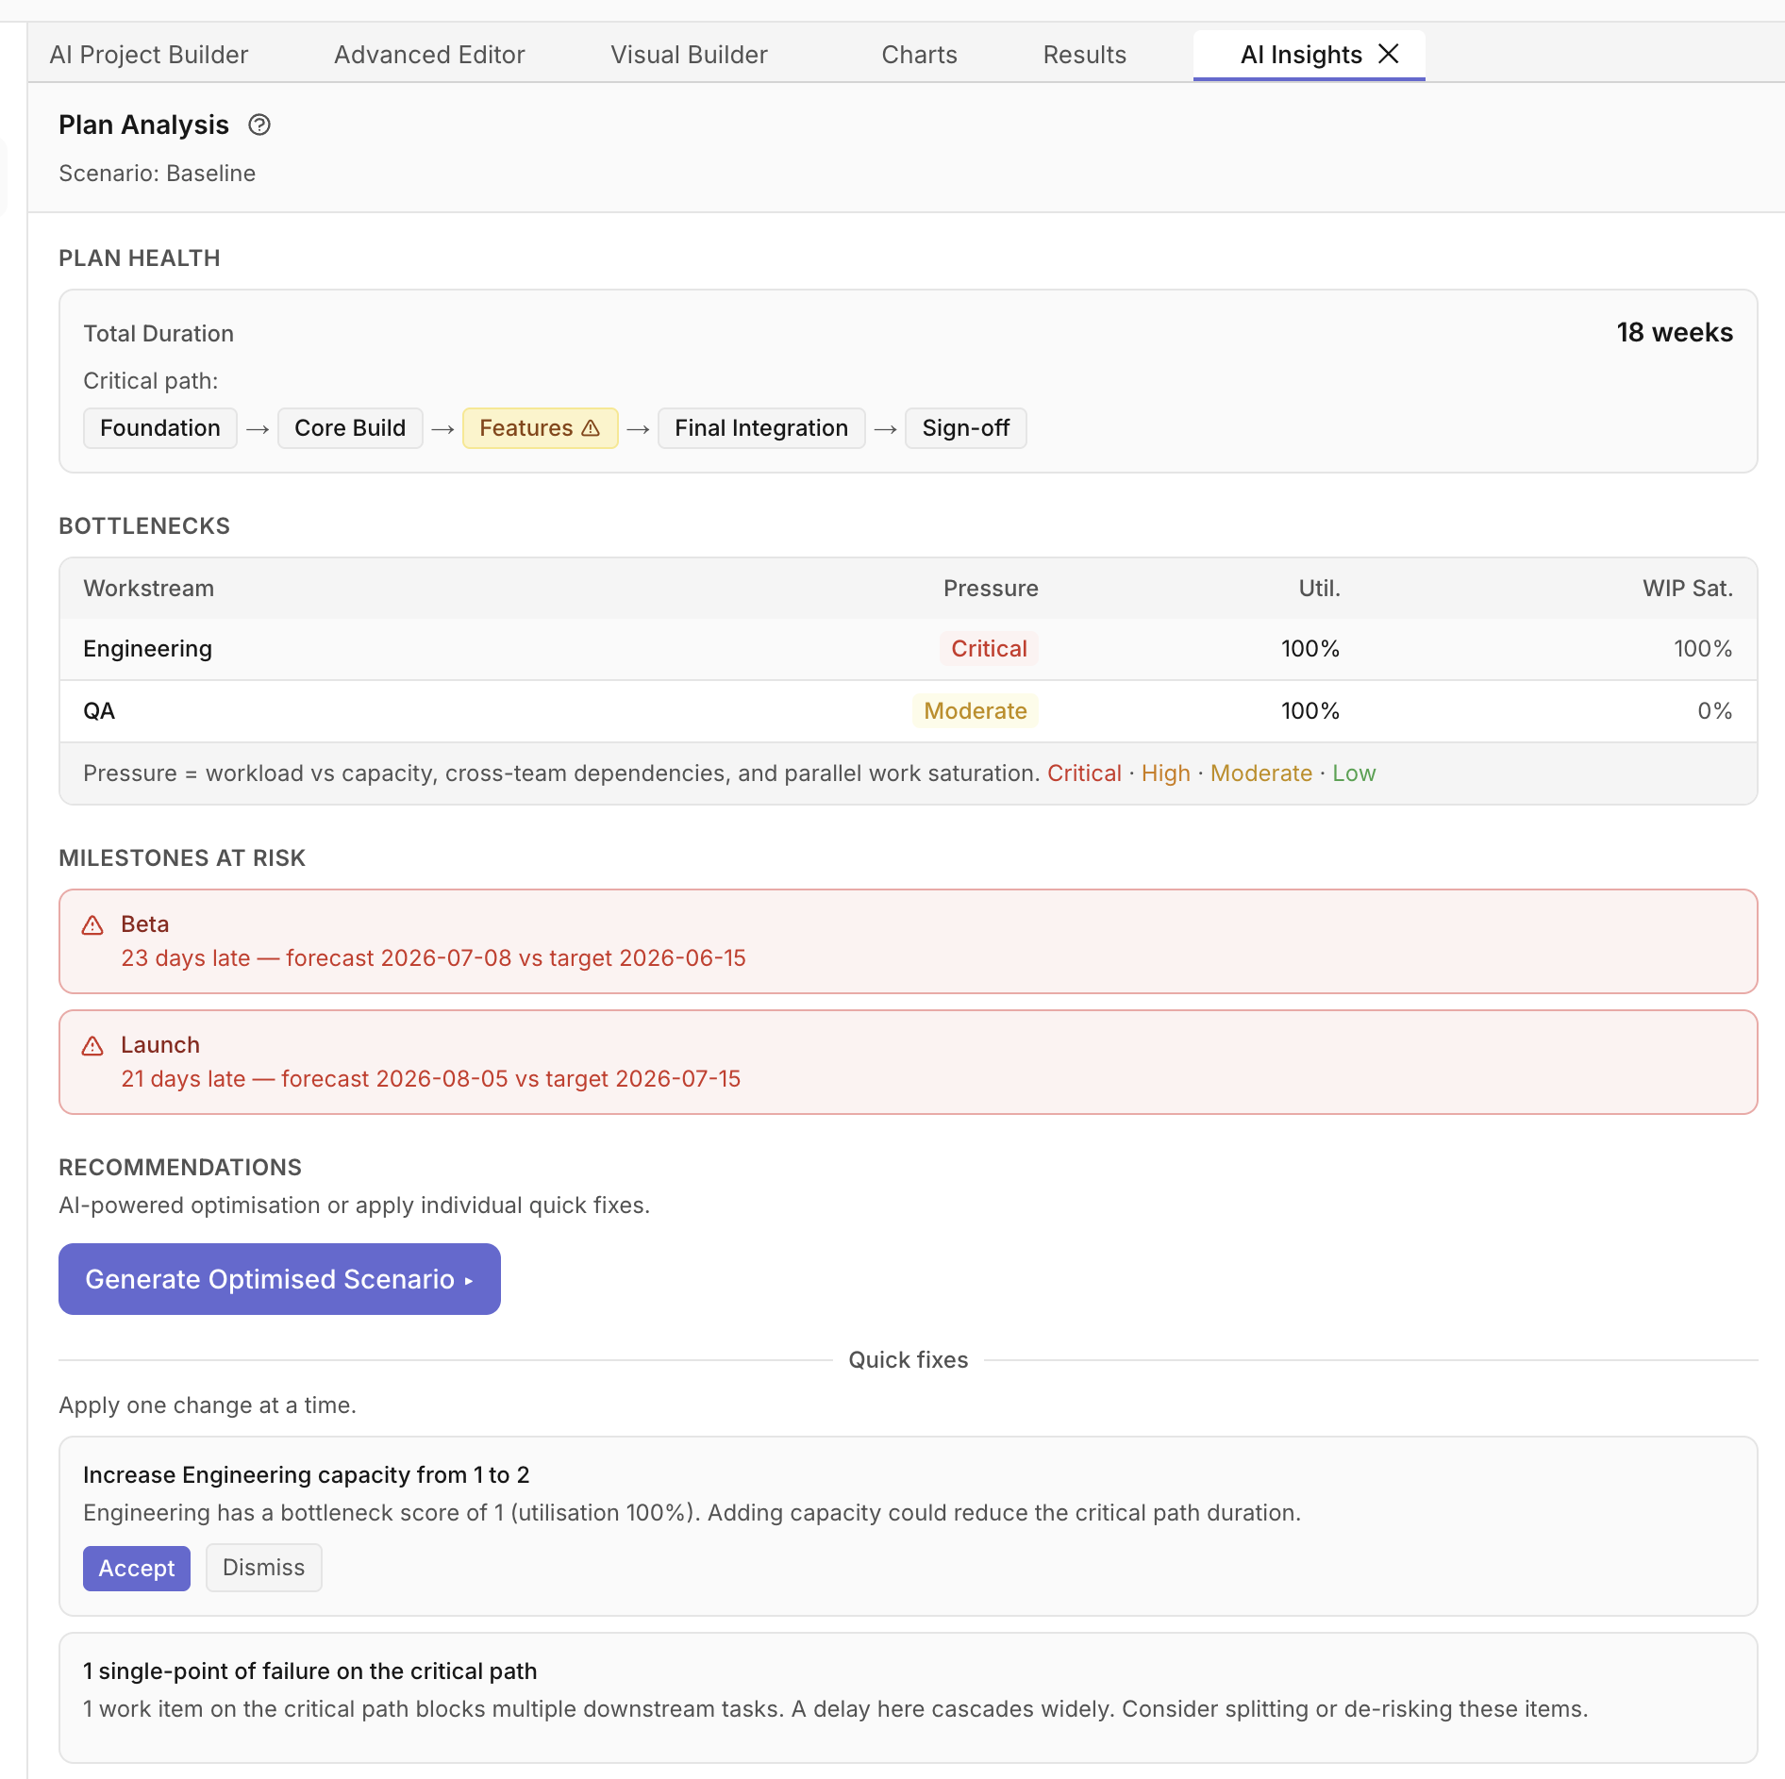Open the Results tab
The width and height of the screenshot is (1785, 1779).
[1084, 54]
